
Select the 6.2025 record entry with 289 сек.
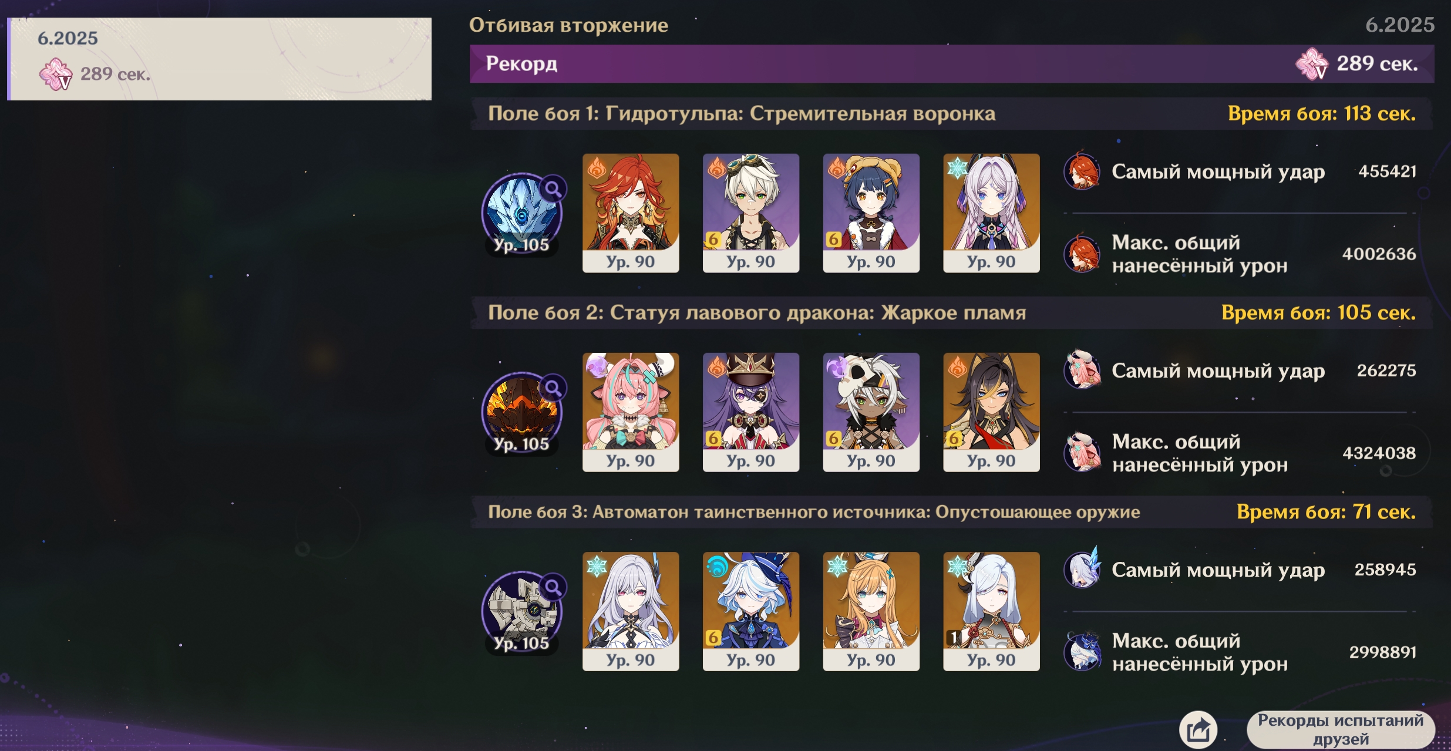pyautogui.click(x=220, y=59)
